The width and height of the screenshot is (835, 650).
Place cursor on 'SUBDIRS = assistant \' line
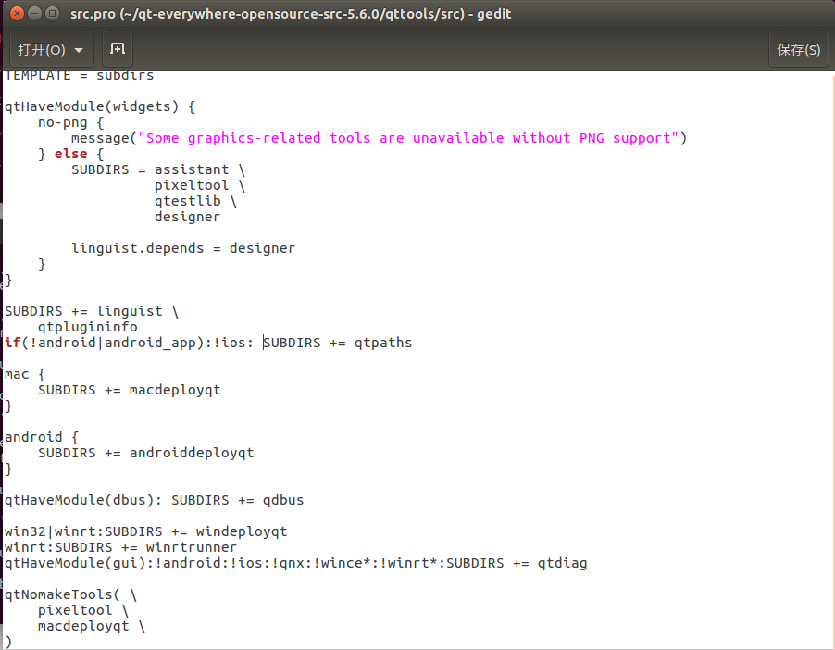tap(158, 169)
